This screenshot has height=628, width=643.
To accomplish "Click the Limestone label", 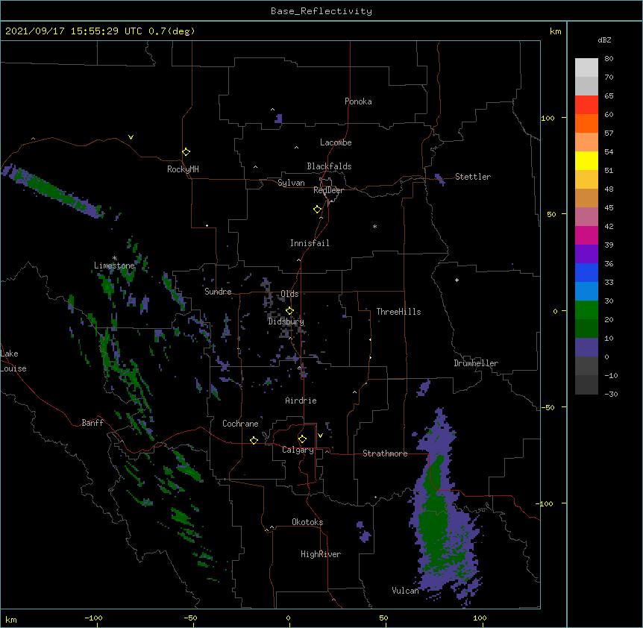I will pyautogui.click(x=114, y=266).
